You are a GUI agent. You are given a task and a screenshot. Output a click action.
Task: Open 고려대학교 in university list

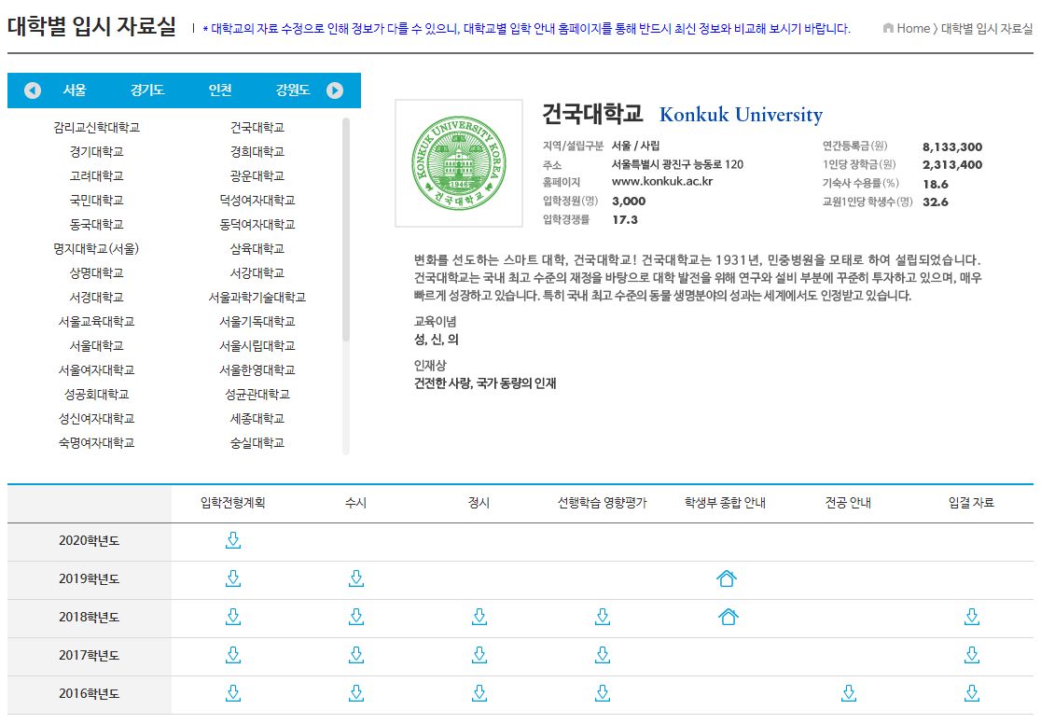(x=97, y=176)
